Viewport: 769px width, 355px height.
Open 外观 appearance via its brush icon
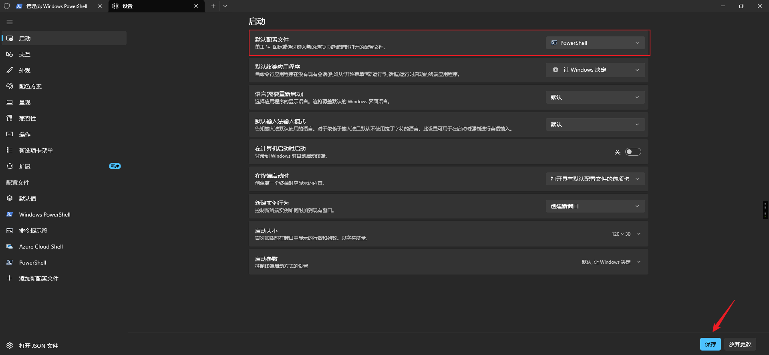point(10,70)
